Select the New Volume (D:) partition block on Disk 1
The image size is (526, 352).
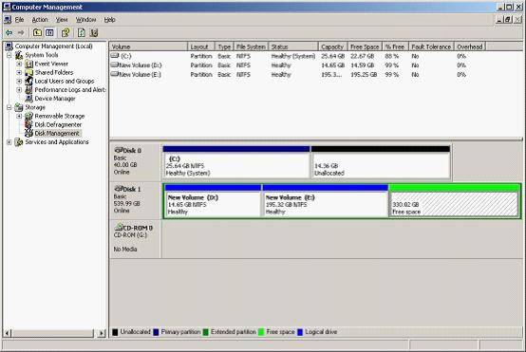[213, 200]
